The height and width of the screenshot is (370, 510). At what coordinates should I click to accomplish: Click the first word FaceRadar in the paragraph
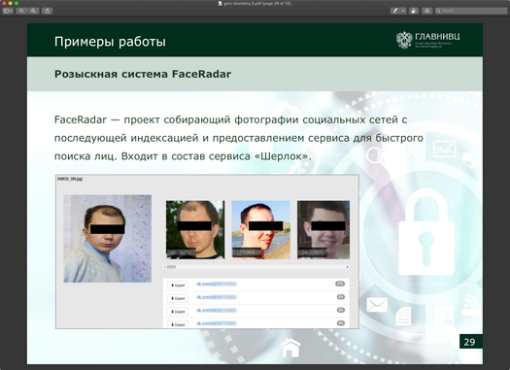point(81,120)
